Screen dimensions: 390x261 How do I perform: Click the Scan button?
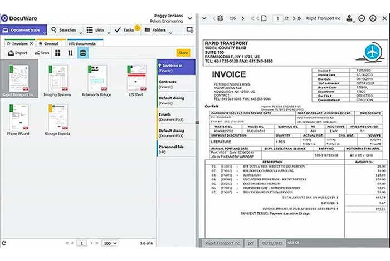click(x=42, y=53)
